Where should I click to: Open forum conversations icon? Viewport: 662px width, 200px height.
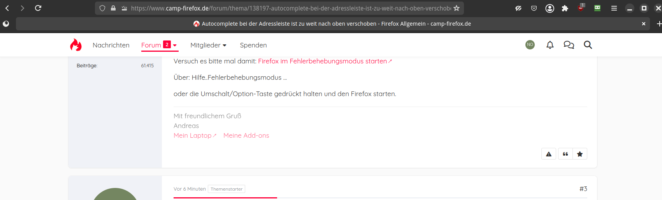click(x=569, y=45)
